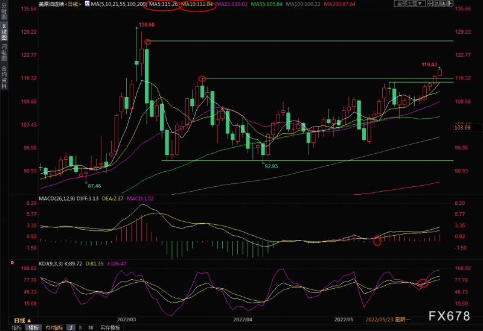Switch to 分时图 side tab
This screenshot has width=483, height=331.
tap(4, 11)
